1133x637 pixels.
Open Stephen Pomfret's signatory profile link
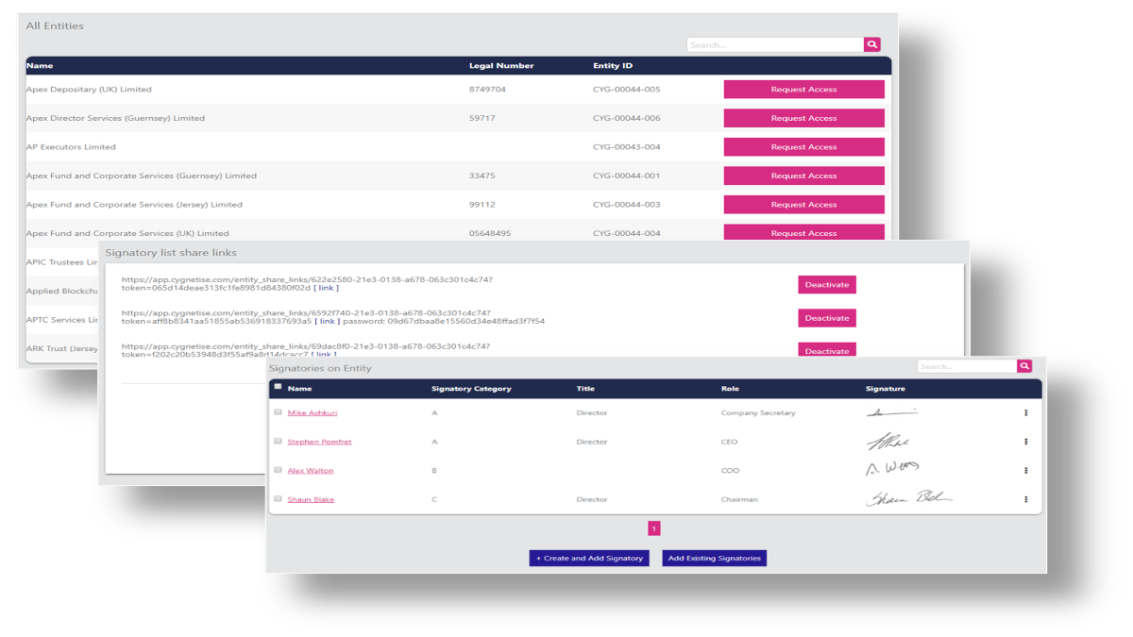(x=319, y=442)
